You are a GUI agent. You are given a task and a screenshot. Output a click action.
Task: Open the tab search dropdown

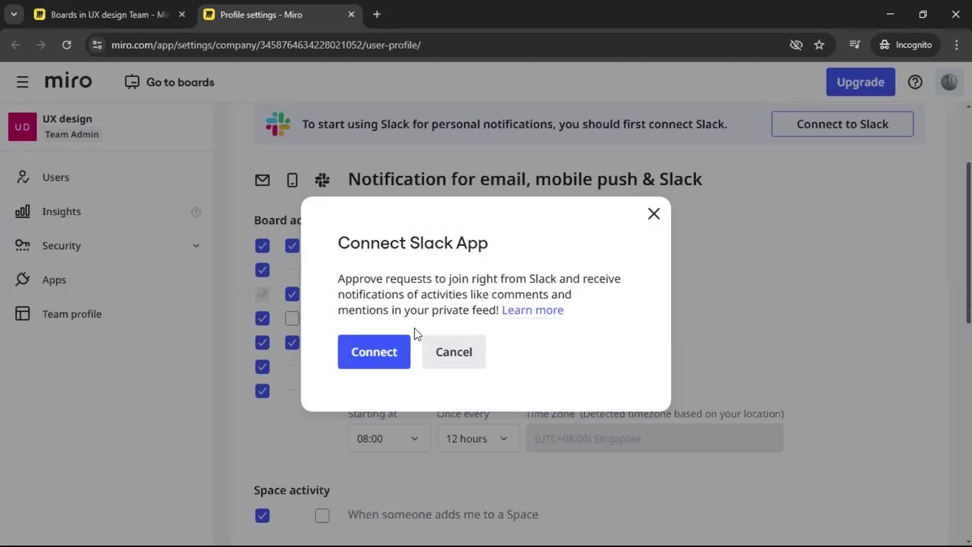14,15
